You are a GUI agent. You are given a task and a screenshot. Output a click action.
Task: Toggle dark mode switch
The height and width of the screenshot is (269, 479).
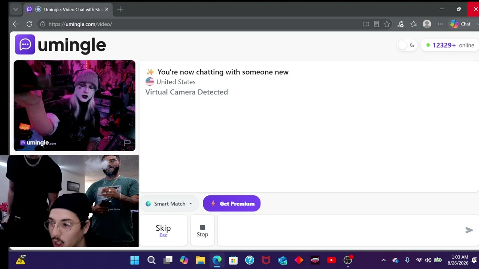pos(407,45)
